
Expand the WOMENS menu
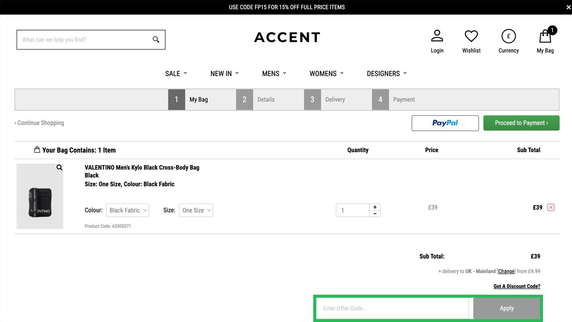(x=327, y=73)
